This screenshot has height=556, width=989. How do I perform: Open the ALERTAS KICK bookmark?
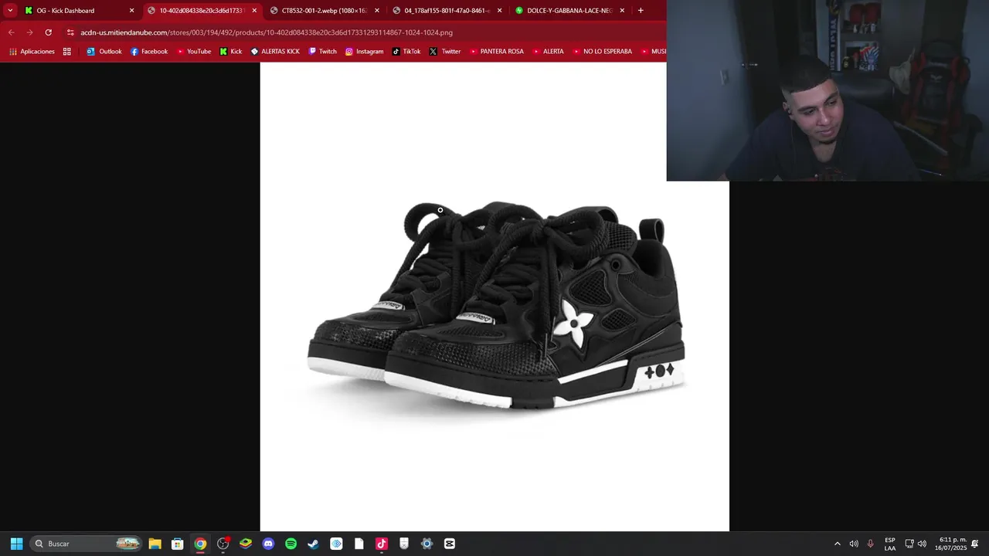[275, 52]
